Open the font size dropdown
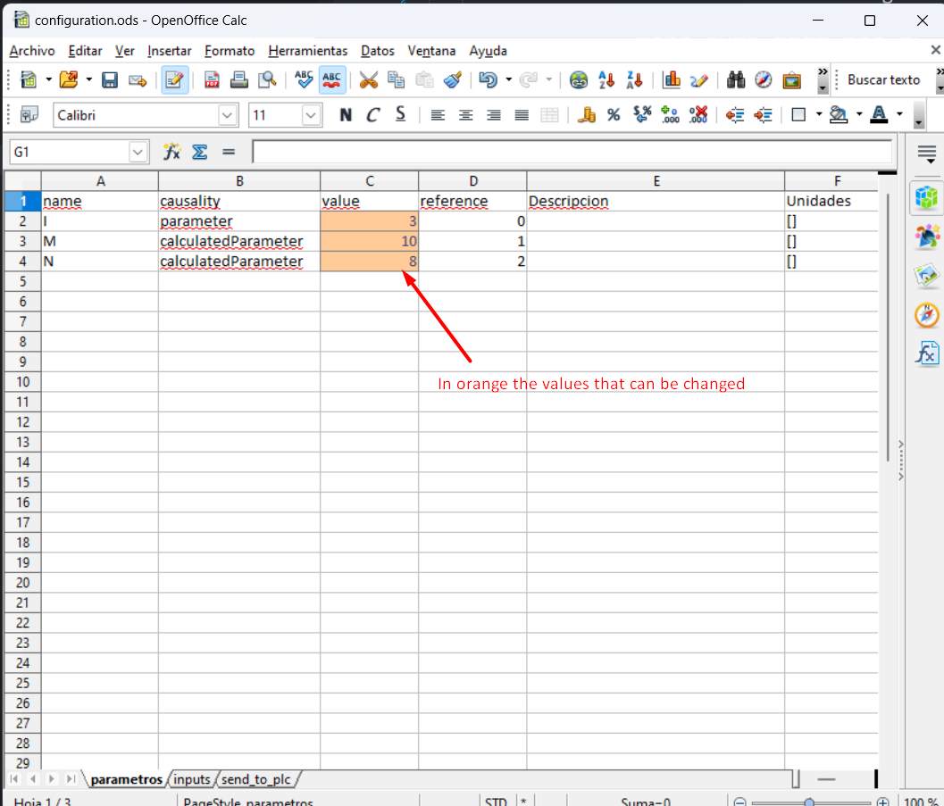Screen dimensions: 944x806 [x=312, y=114]
